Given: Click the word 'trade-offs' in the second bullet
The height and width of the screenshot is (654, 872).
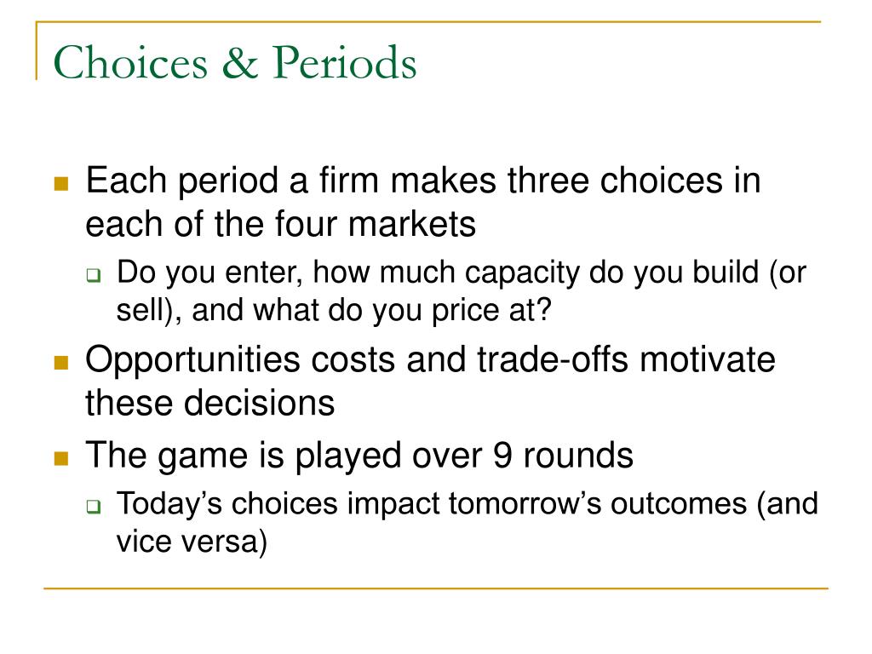Looking at the screenshot, I should tap(553, 359).
